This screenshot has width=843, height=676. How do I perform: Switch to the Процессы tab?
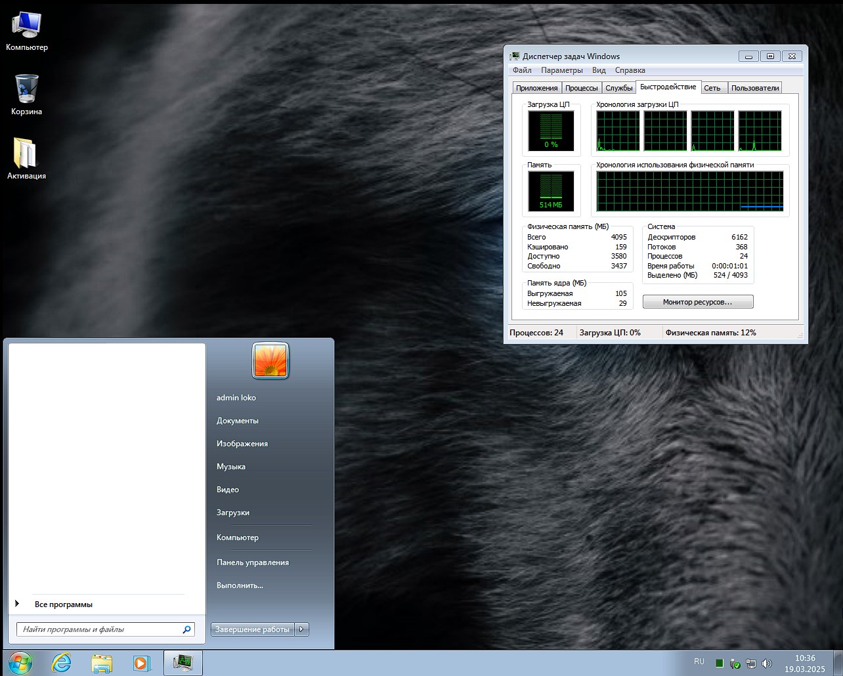(x=582, y=88)
